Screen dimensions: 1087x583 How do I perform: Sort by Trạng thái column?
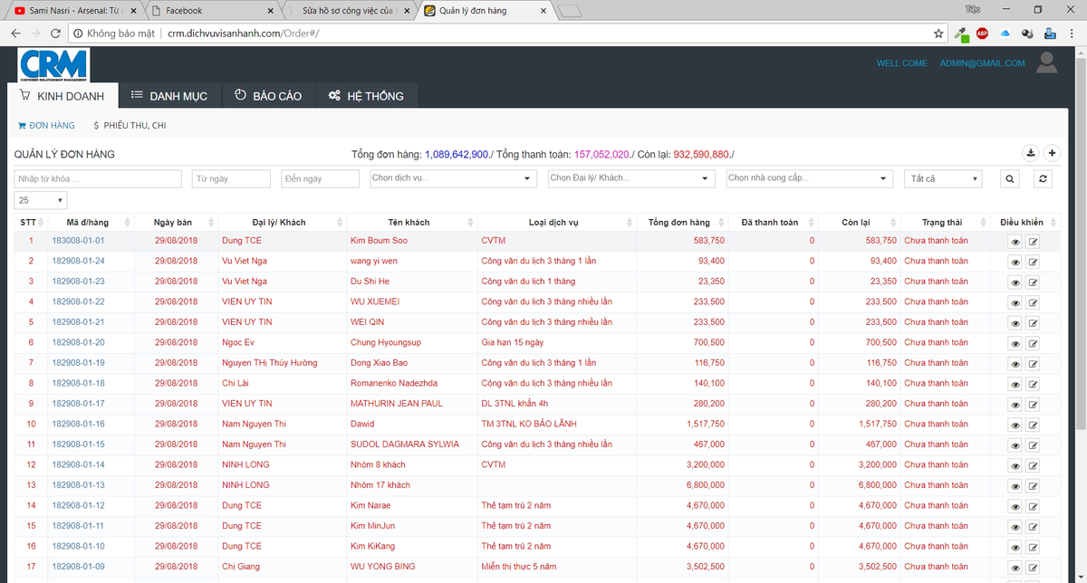[946, 222]
